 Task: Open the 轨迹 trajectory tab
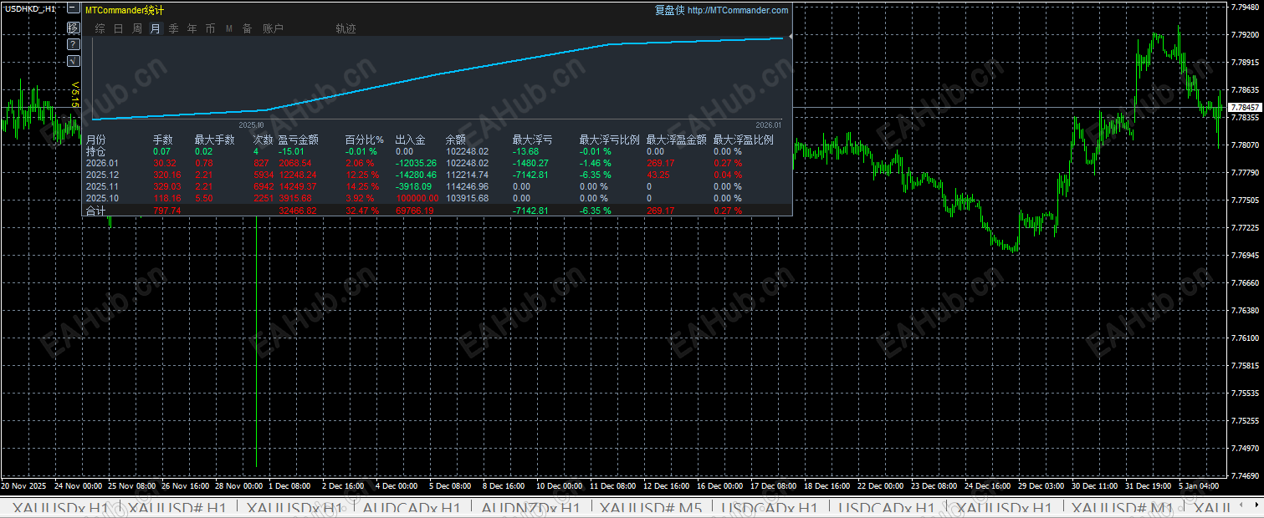point(346,28)
